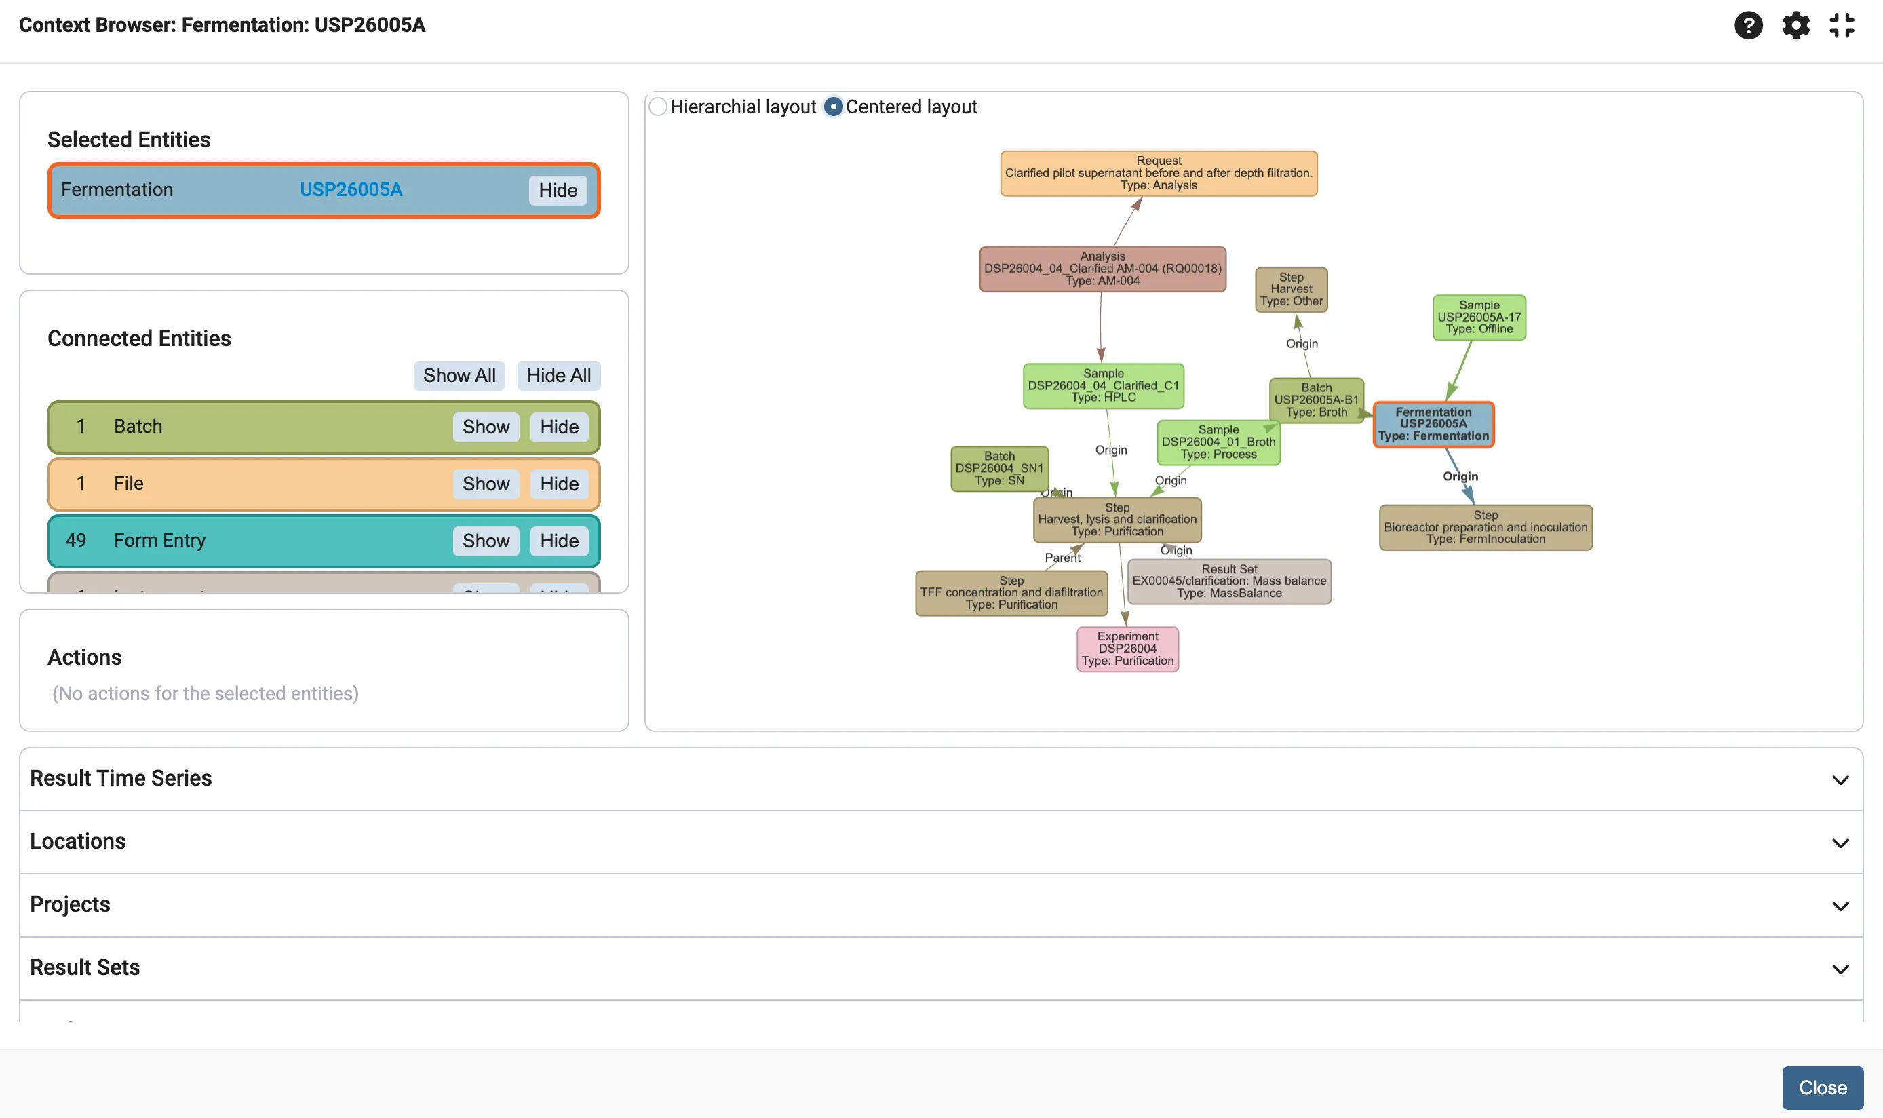Click Bioreactor preparation and inoculation node
1883x1118 pixels.
(x=1486, y=527)
